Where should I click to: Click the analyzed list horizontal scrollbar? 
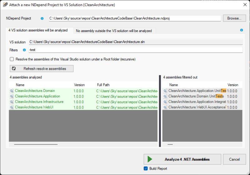tap(36, 144)
